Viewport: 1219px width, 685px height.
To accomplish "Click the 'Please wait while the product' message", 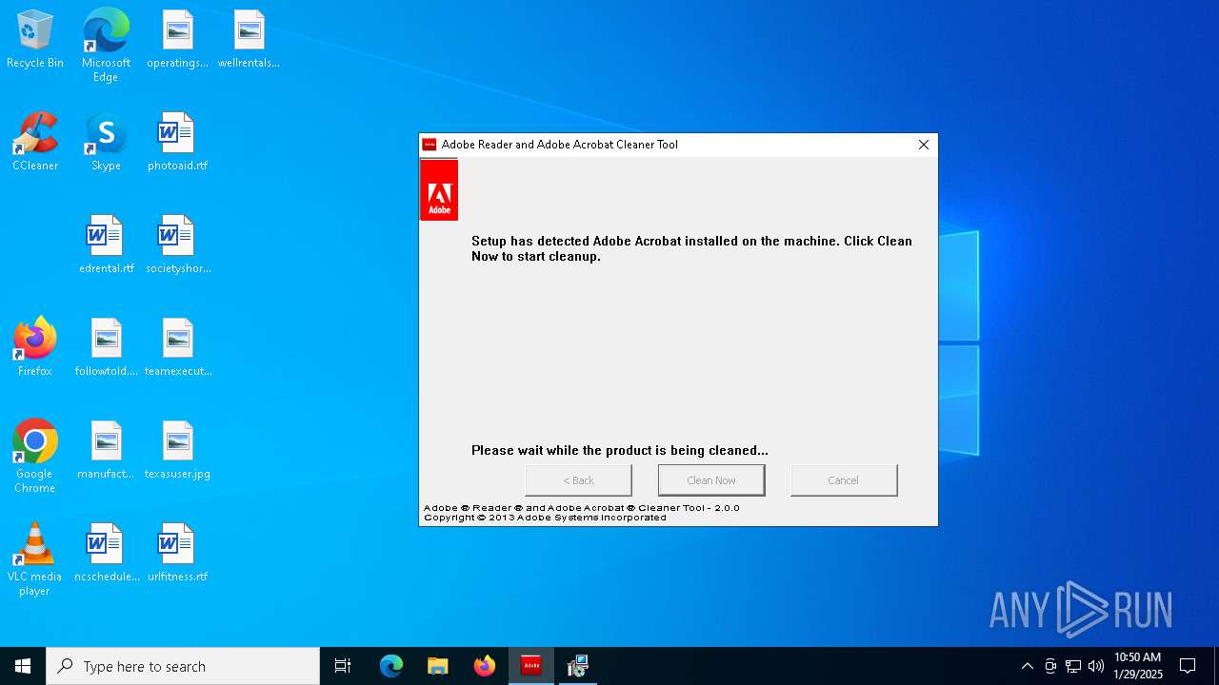I will tap(620, 450).
